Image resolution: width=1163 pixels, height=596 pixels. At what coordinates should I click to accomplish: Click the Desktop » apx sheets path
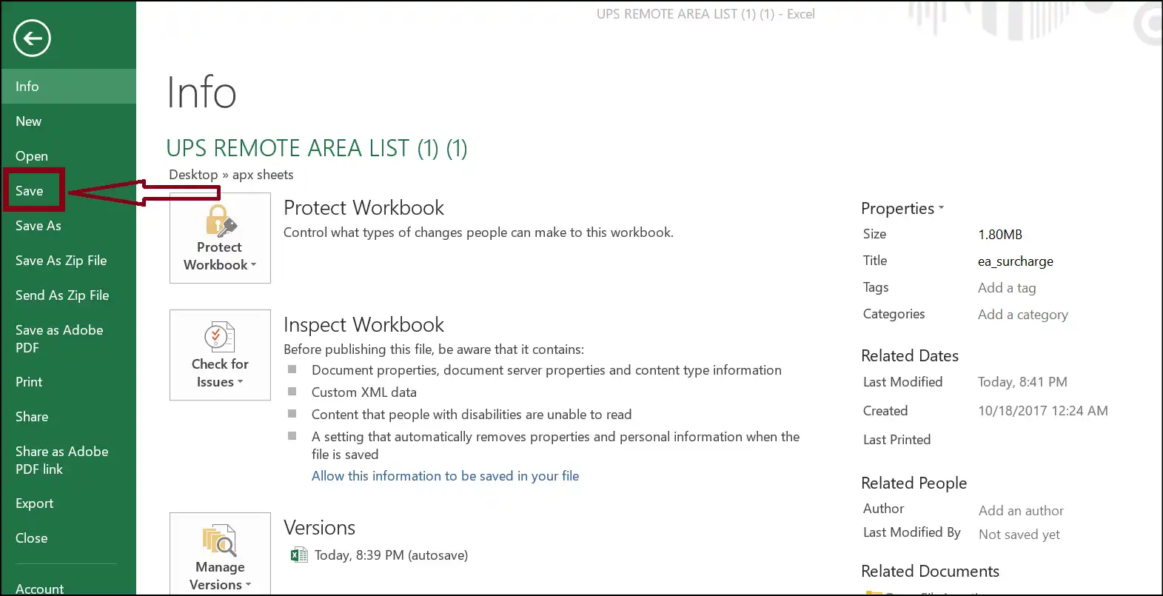coord(231,175)
